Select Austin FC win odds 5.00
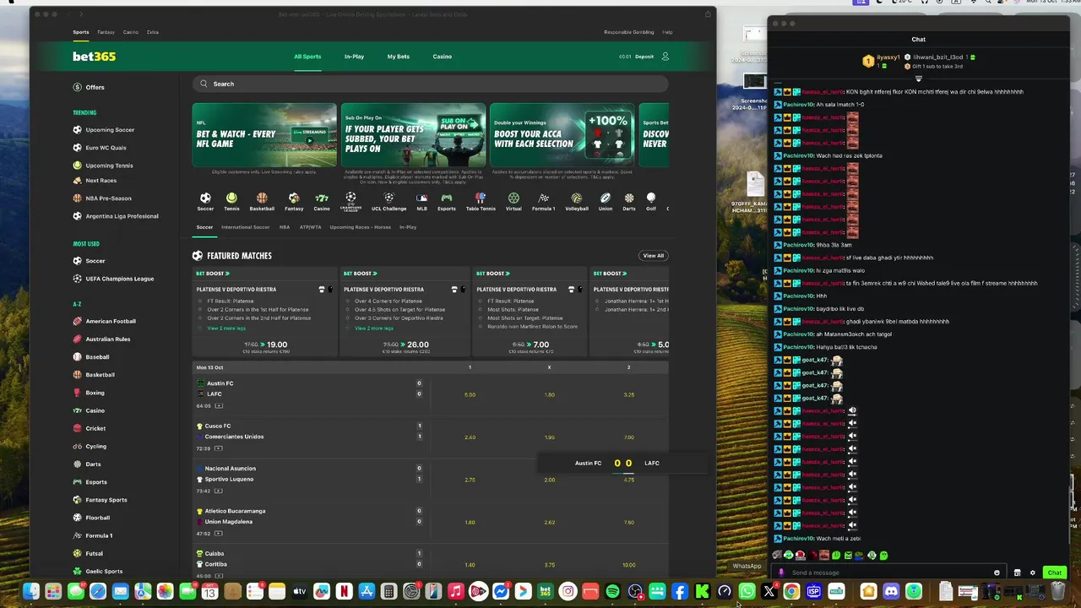 (x=470, y=394)
